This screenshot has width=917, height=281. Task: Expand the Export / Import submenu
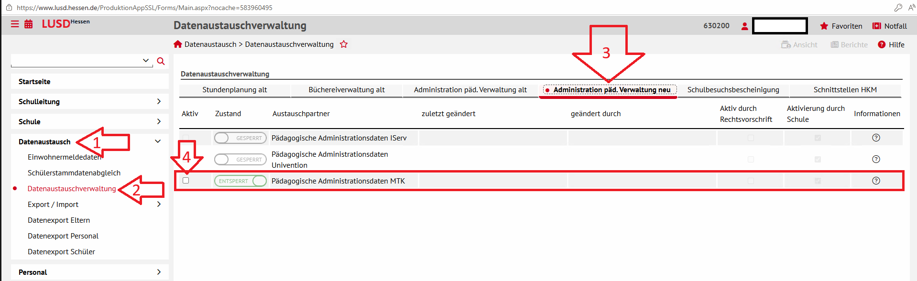click(159, 204)
